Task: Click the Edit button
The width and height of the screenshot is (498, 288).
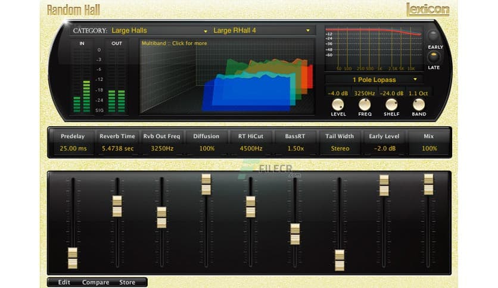Action: 64,282
